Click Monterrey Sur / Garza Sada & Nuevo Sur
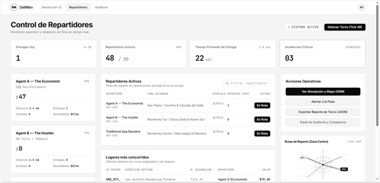This screenshot has height=183, width=380. [x=176, y=119]
